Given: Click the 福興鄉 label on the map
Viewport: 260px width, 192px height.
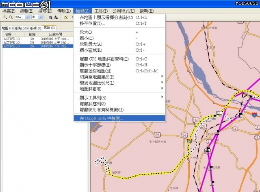Looking at the screenshot, I should [117, 172].
